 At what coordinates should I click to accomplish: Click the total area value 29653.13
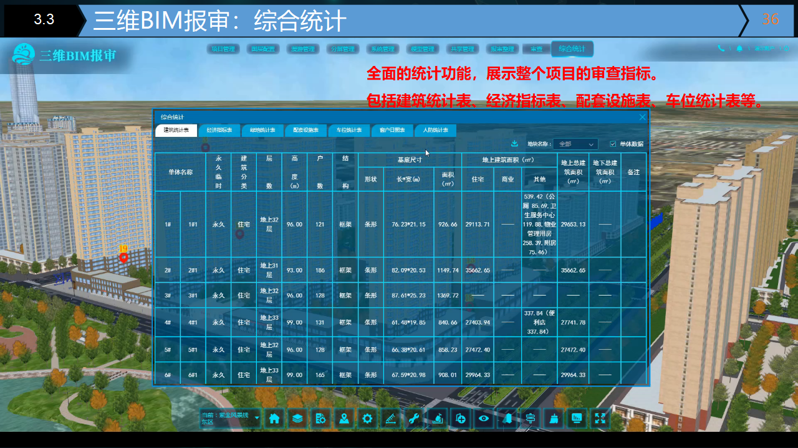[573, 224]
